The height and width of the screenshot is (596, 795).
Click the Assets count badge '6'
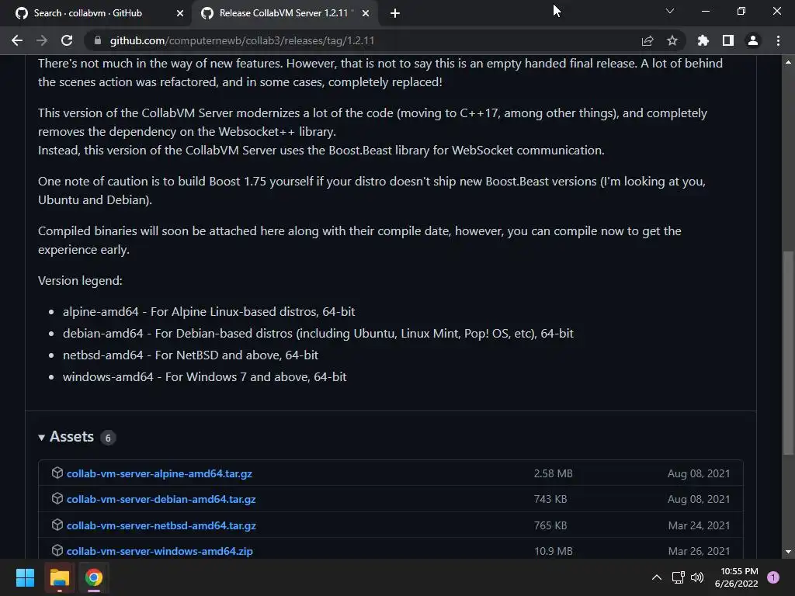(107, 438)
